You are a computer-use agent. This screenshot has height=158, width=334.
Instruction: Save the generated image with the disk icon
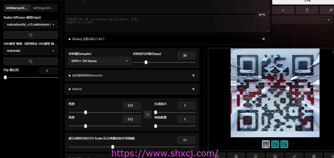tap(236, 156)
